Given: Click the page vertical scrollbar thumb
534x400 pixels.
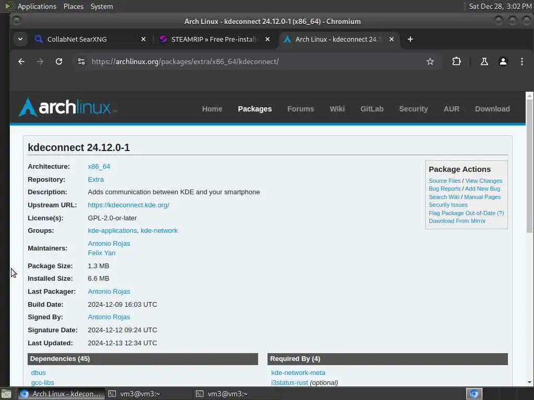Looking at the screenshot, I should point(529,167).
